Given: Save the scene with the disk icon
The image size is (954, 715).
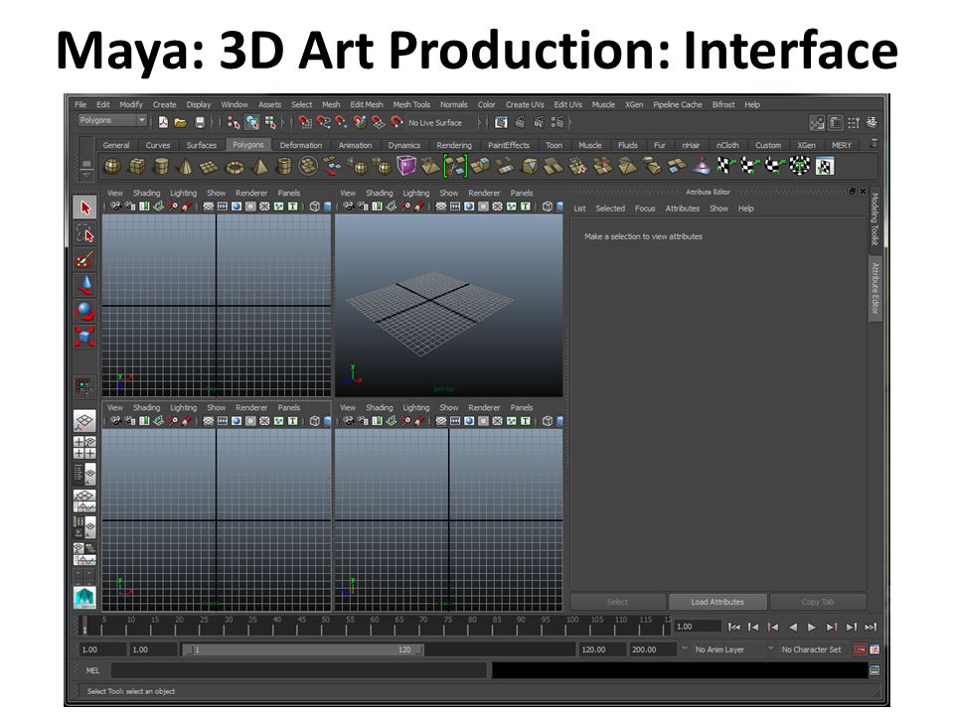Looking at the screenshot, I should pyautogui.click(x=200, y=123).
